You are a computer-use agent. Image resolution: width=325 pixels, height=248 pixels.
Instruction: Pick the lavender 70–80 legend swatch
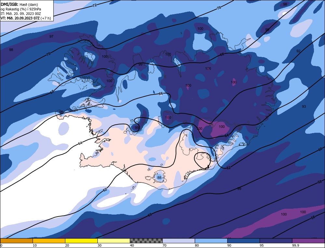click(x=179, y=241)
